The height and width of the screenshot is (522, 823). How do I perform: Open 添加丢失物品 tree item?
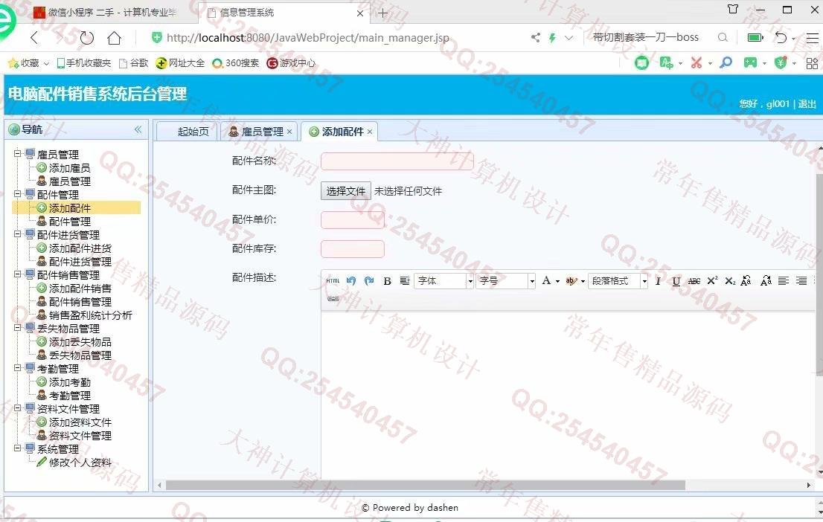coord(80,342)
